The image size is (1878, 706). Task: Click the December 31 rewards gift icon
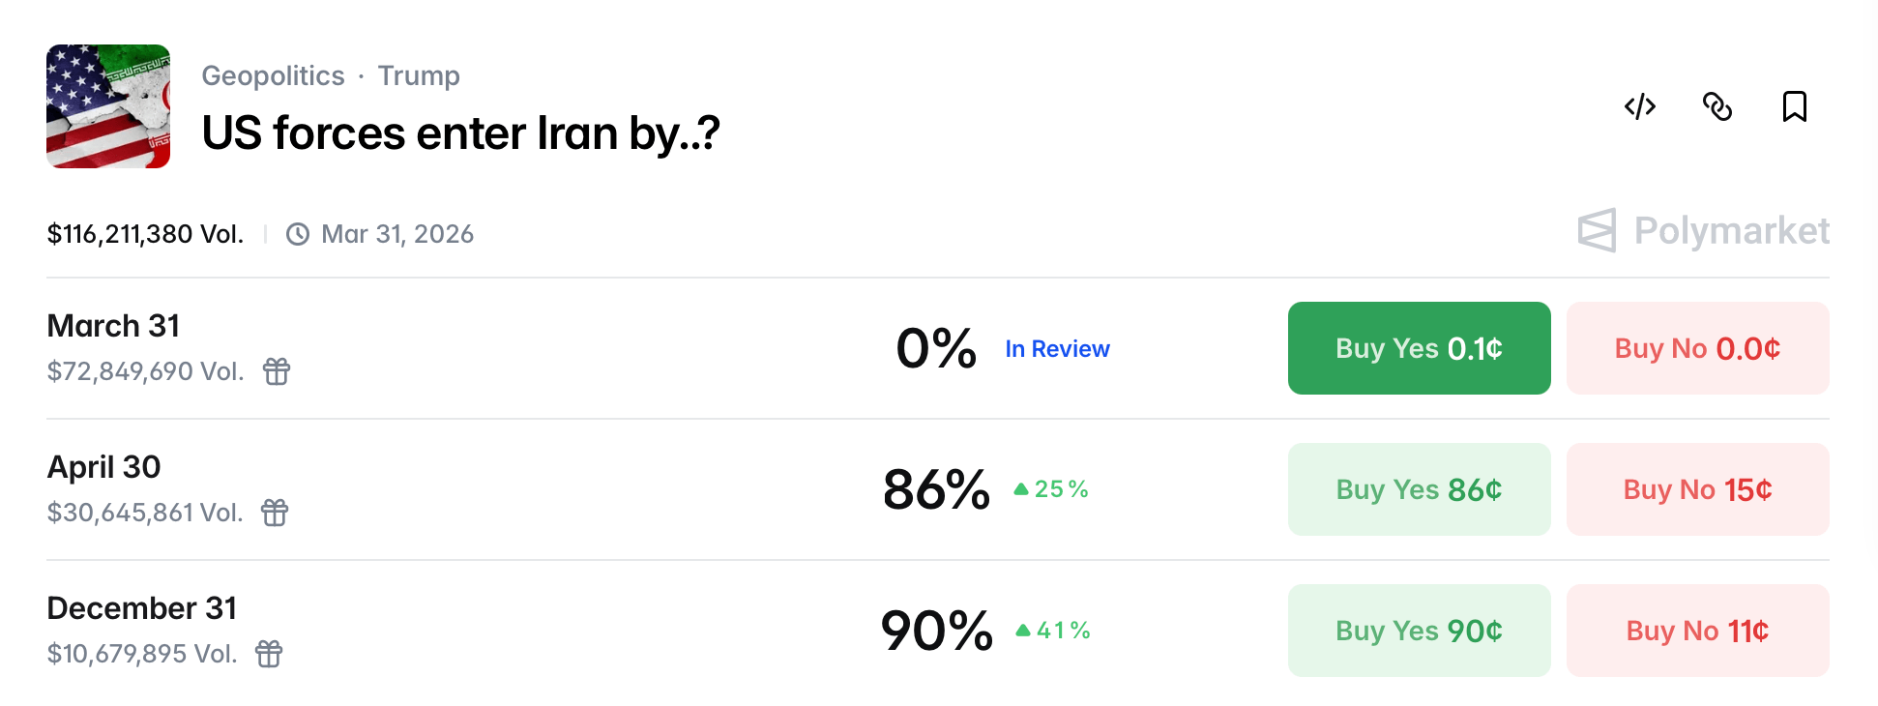click(x=269, y=654)
